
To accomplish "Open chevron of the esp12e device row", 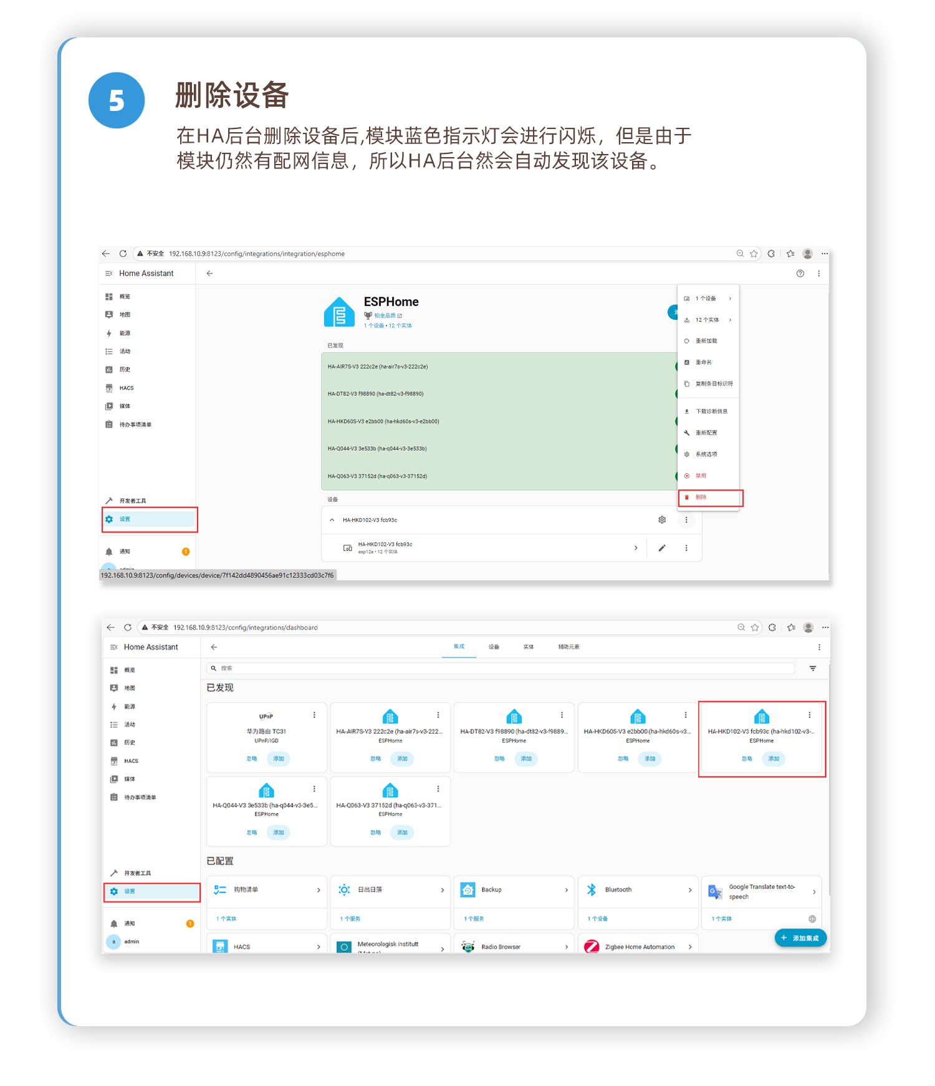I will coord(636,548).
